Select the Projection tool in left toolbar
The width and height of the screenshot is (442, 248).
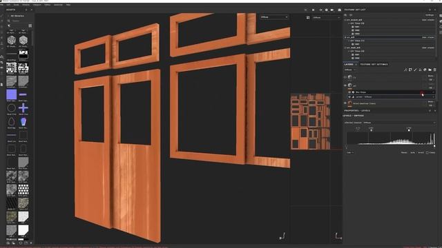point(2,27)
